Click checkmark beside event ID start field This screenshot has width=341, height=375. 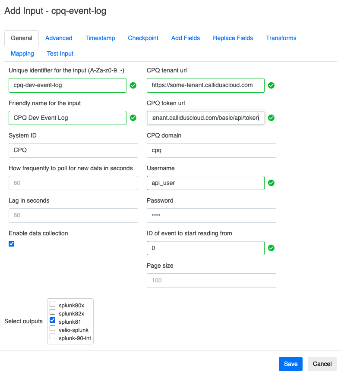coord(271,248)
